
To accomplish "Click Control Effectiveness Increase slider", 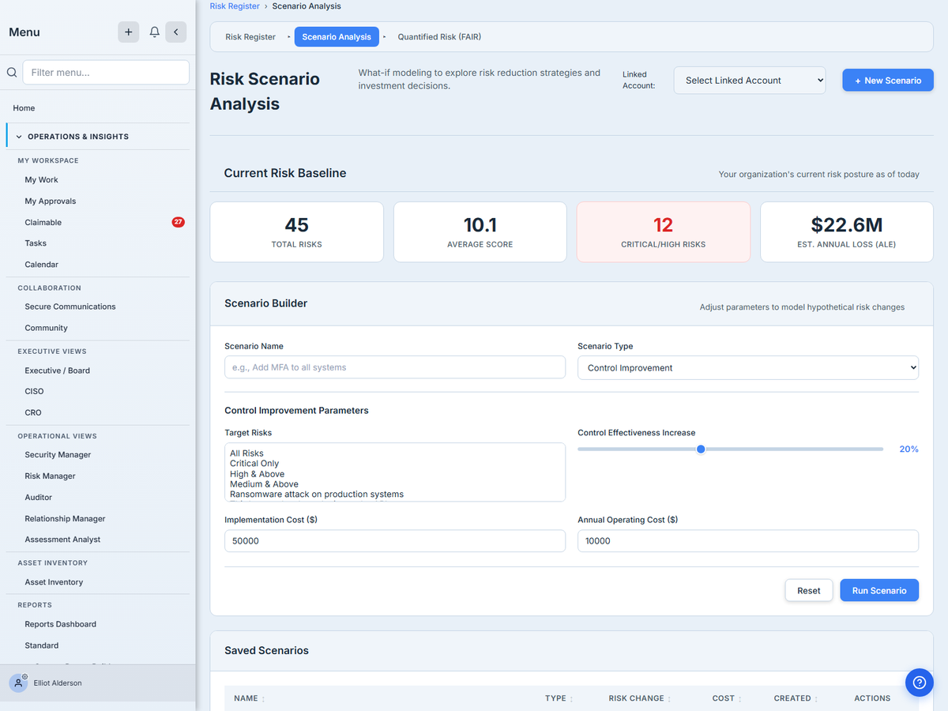I will pyautogui.click(x=731, y=449).
